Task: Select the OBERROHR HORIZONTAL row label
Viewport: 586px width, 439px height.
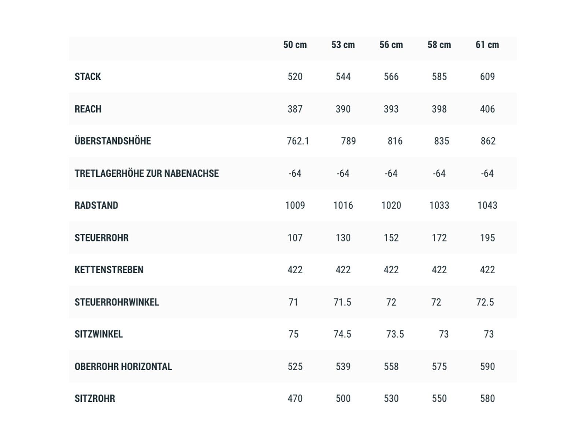Action: coord(123,367)
